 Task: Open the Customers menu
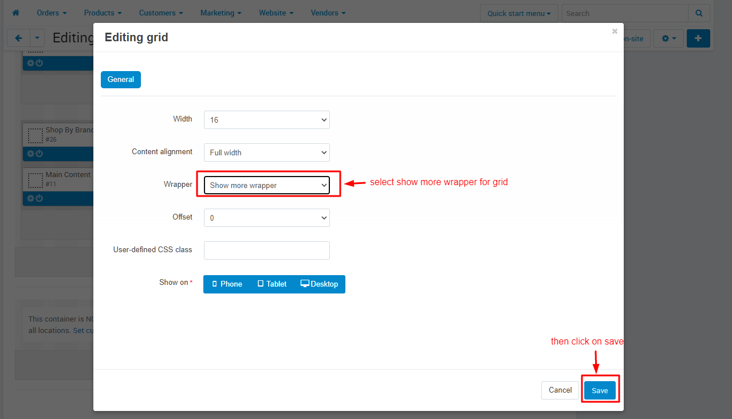[x=161, y=13]
